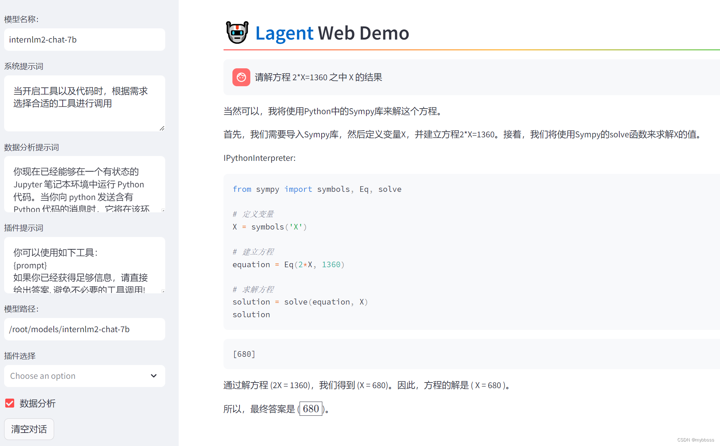Click the user avatar icon in chat
Viewport: 720px width, 446px height.
click(241, 77)
